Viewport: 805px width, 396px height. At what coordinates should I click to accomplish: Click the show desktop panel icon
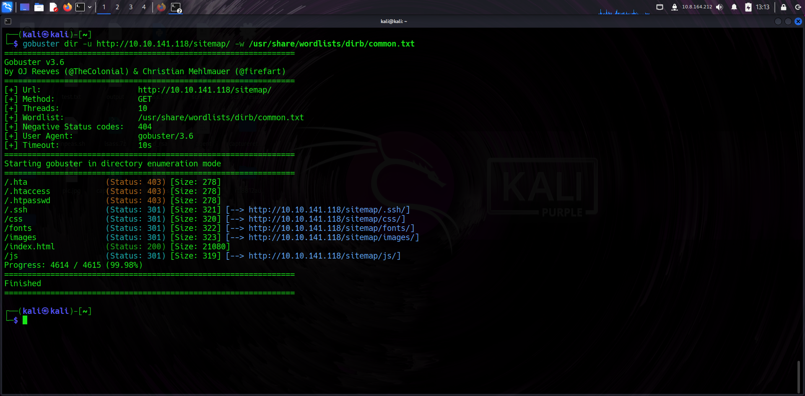pyautogui.click(x=25, y=7)
